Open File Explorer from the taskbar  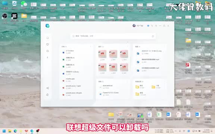(10, 131)
